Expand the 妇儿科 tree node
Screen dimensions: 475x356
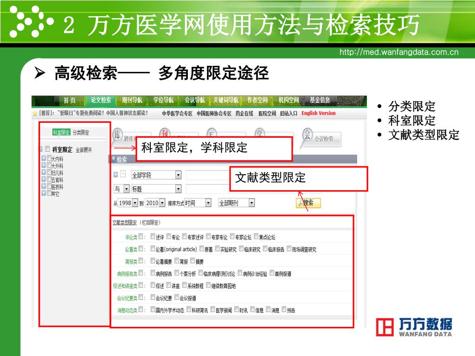click(44, 172)
